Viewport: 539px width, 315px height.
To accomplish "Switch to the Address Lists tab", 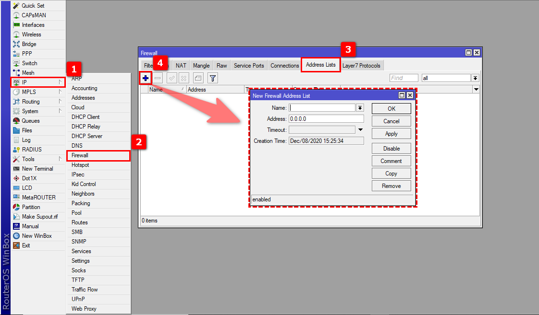I will click(321, 65).
